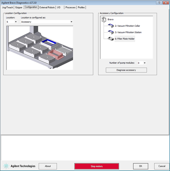This screenshot has height=171, width=170.
Task: Open the 'Location is configured as' dropdown
Action: coord(71,22)
